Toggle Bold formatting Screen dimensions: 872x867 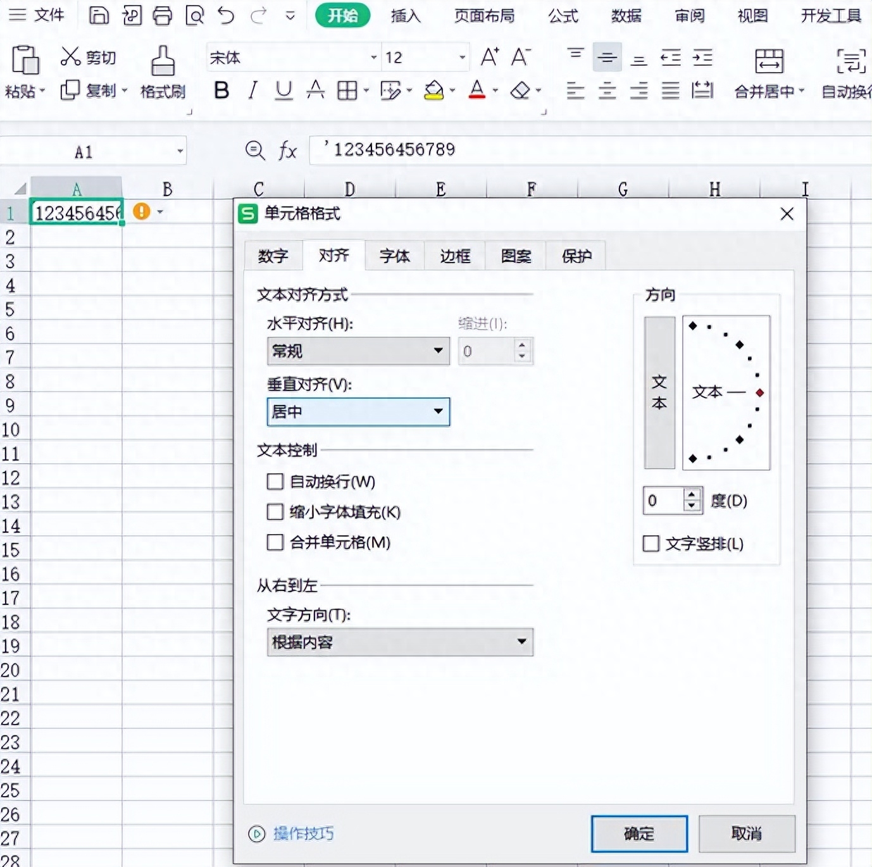coord(221,90)
